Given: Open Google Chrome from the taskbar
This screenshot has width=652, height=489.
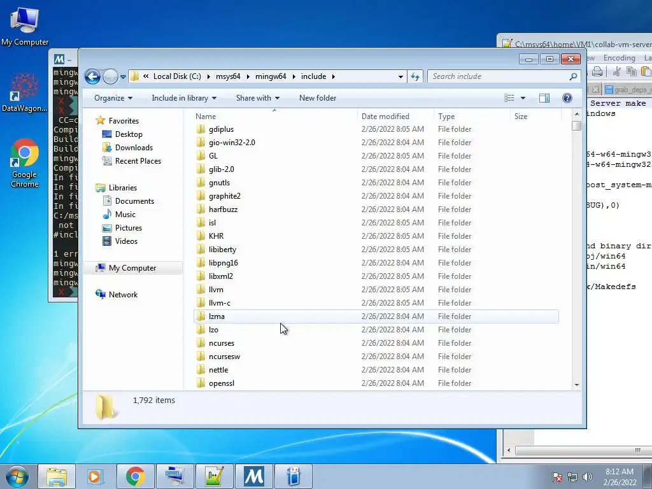Looking at the screenshot, I should tap(135, 476).
